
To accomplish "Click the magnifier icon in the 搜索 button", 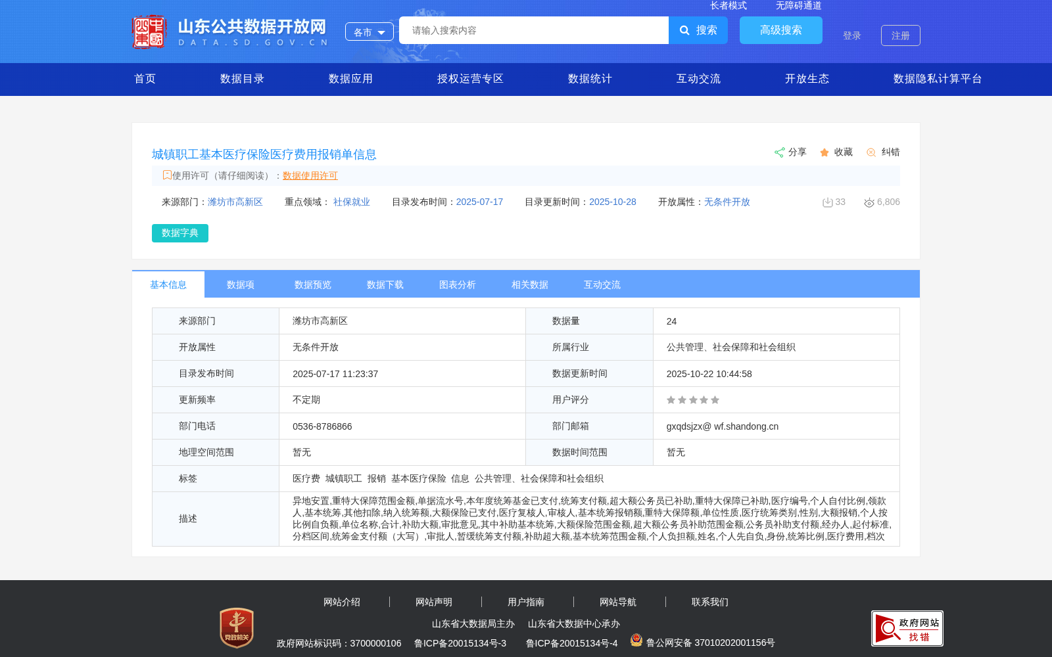I will (684, 30).
